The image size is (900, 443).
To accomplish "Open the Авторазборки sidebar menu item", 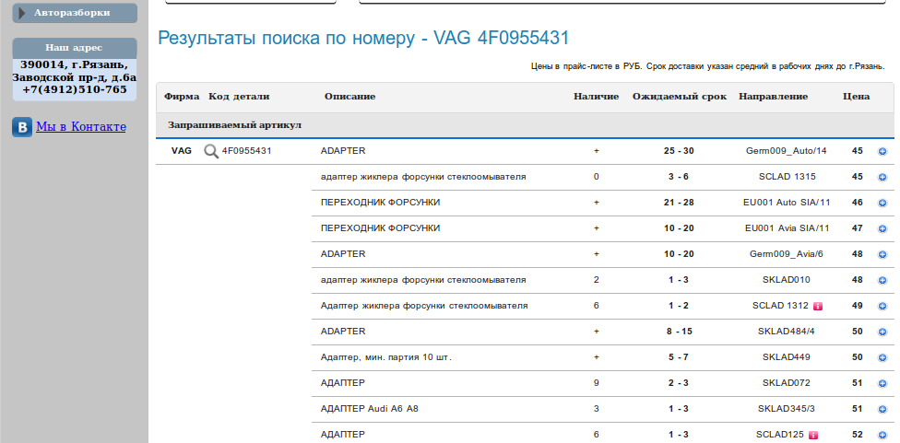I will pos(75,13).
